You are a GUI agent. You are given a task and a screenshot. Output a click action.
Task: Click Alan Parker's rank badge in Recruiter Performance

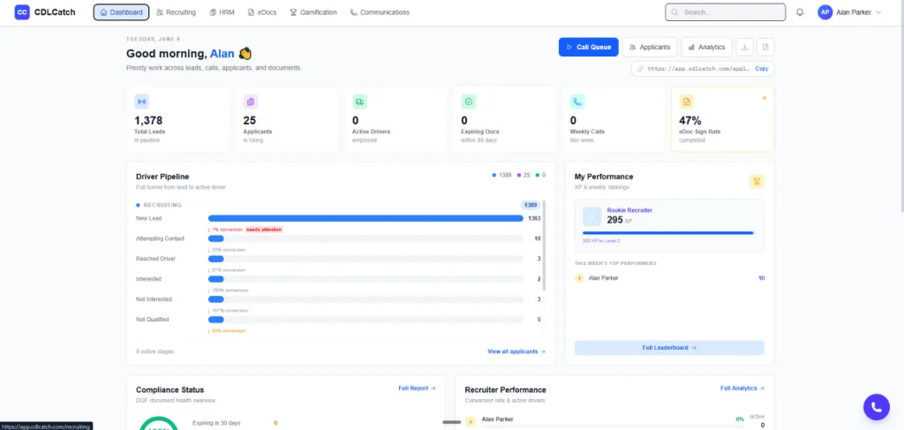pos(470,422)
